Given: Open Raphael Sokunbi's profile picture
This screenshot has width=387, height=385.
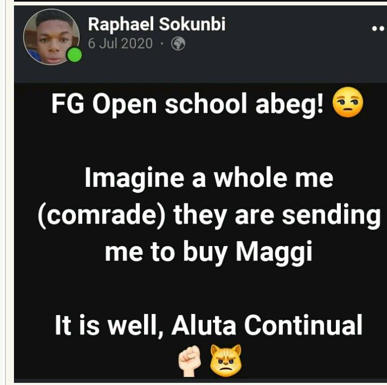Looking at the screenshot, I should pos(52,37).
